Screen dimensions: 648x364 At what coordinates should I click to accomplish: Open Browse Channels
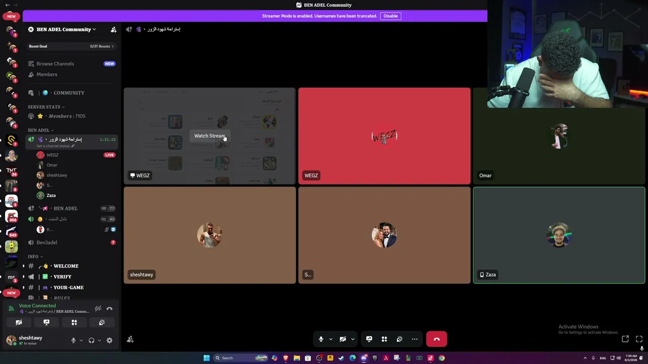click(x=71, y=64)
